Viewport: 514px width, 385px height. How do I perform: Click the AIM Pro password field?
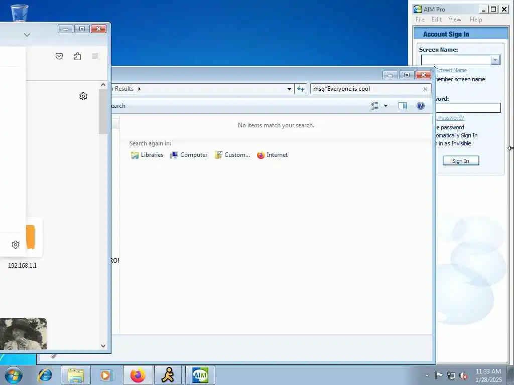[x=468, y=108]
